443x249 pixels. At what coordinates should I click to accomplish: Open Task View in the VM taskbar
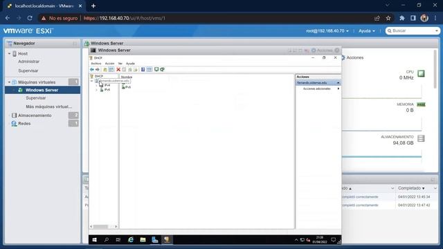tap(118, 240)
